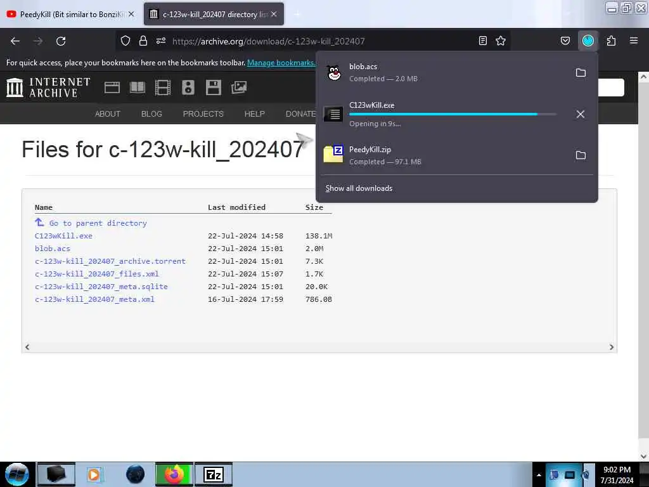649x487 pixels.
Task: Open c-123w-kill_202407_meta.sqlite link
Action: [101, 287]
